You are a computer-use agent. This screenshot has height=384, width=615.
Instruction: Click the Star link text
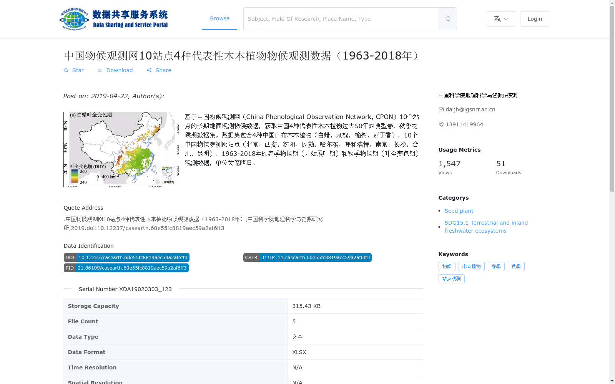pyautogui.click(x=78, y=70)
